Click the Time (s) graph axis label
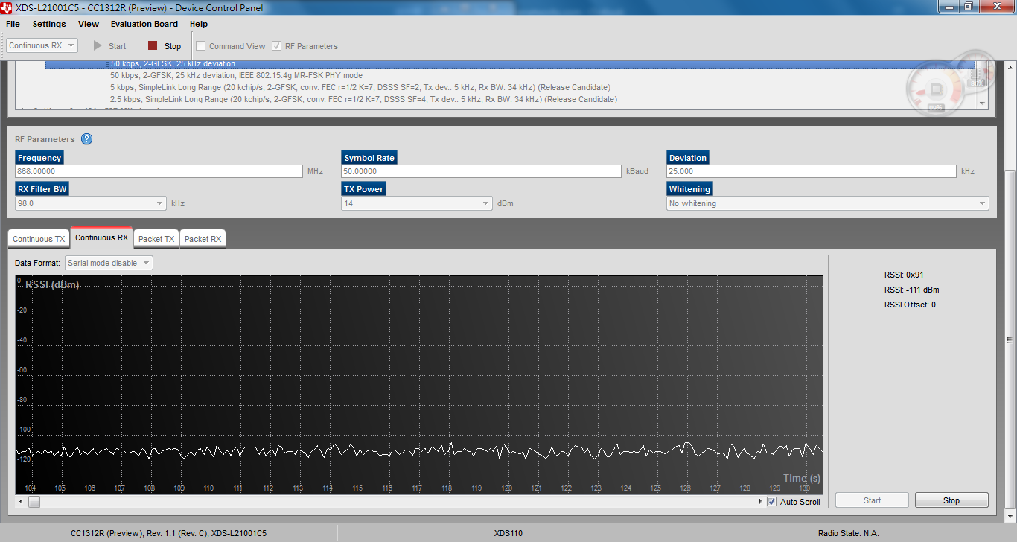The width and height of the screenshot is (1017, 542). tap(802, 478)
